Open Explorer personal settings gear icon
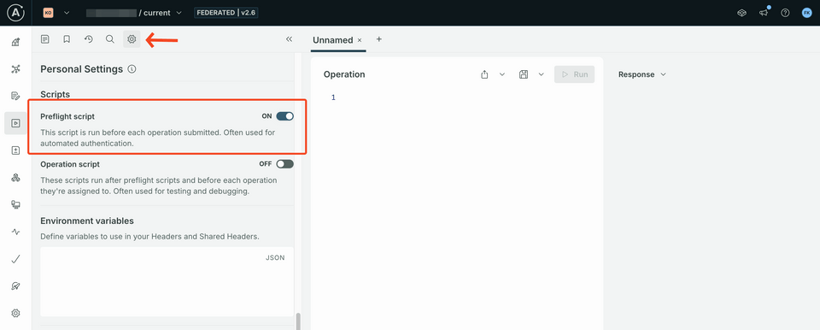This screenshot has height=330, width=820. tap(132, 39)
